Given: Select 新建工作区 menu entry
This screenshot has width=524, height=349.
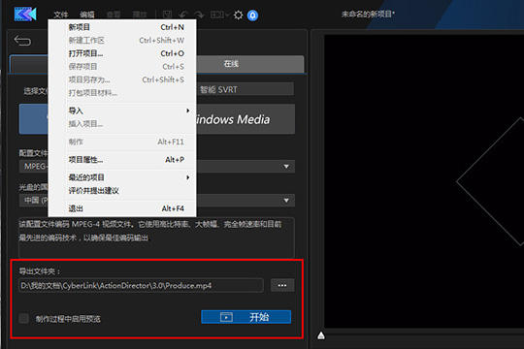Looking at the screenshot, I should point(122,41).
